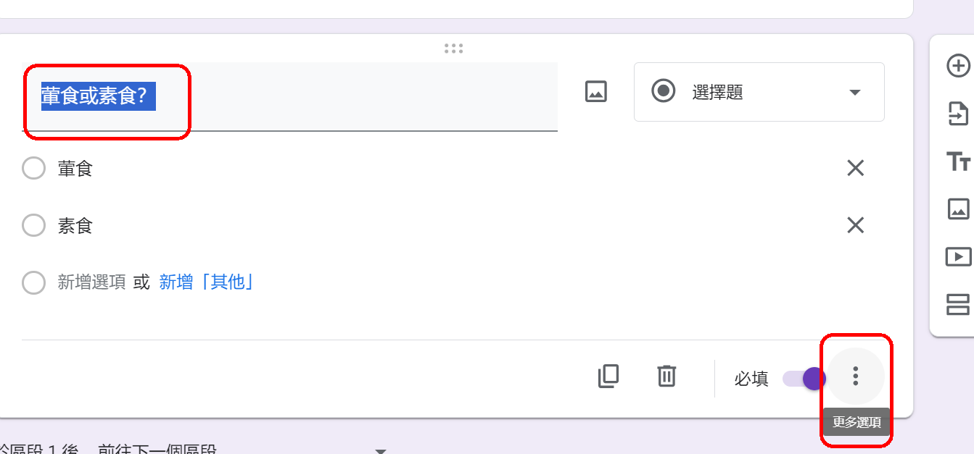Duplicate this question

[x=608, y=377]
